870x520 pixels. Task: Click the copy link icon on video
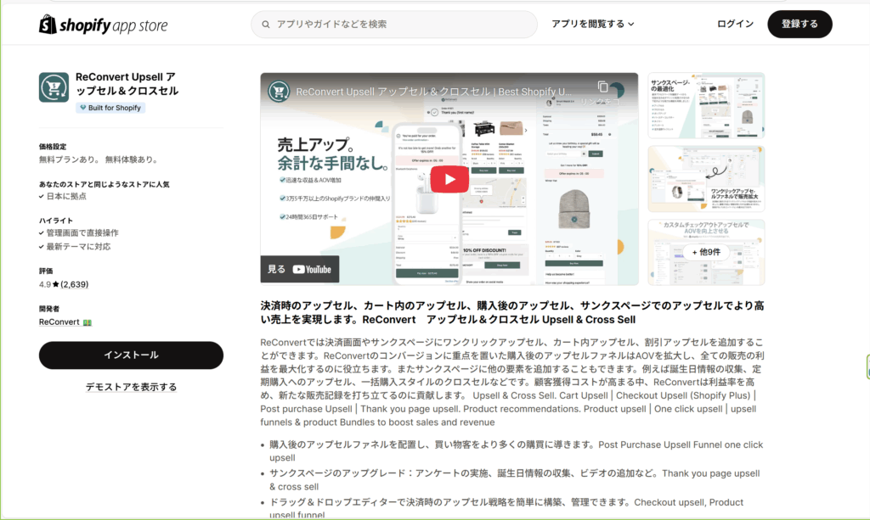[603, 87]
